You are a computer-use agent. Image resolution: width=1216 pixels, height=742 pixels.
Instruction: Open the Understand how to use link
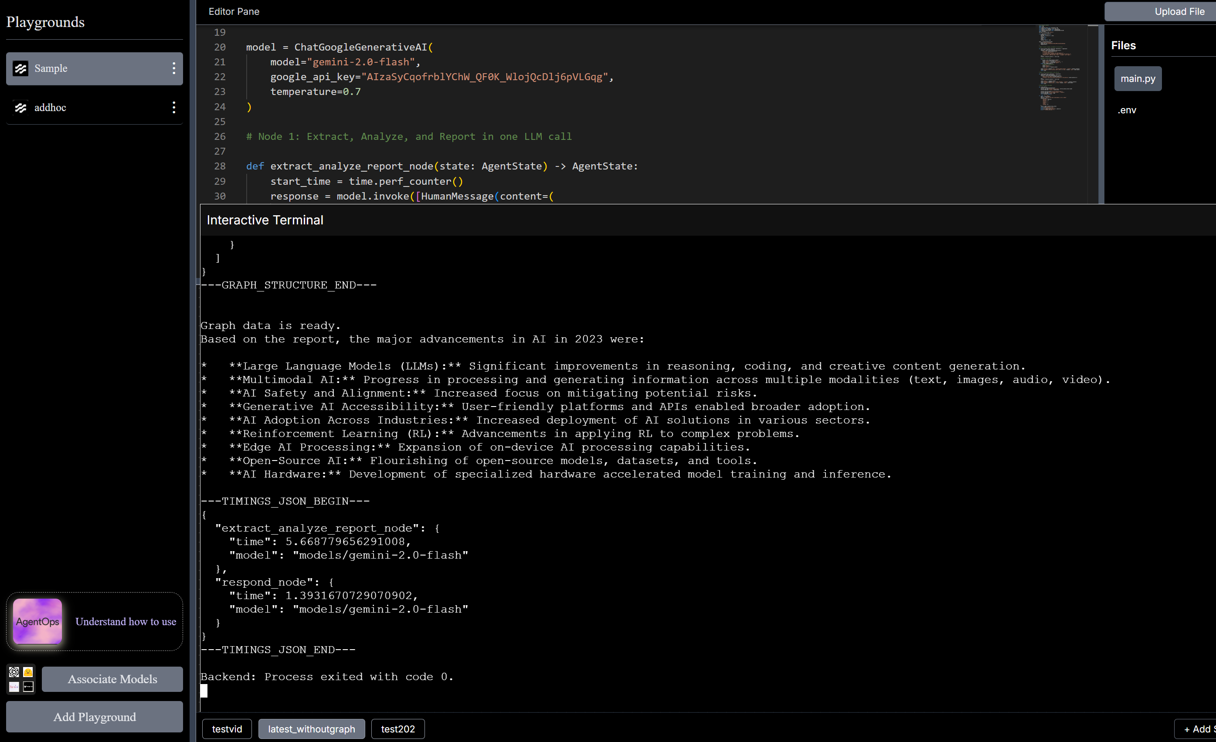[126, 622]
